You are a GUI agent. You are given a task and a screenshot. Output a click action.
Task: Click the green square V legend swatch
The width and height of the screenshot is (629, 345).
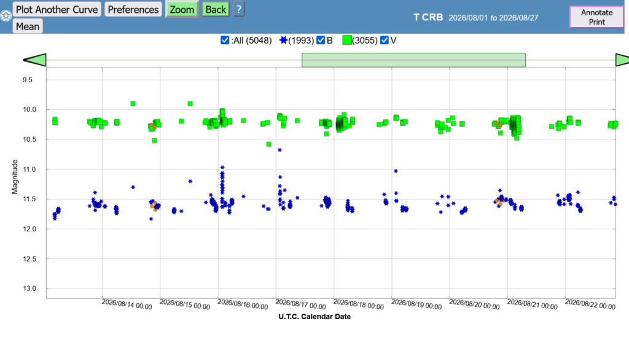pyautogui.click(x=347, y=40)
